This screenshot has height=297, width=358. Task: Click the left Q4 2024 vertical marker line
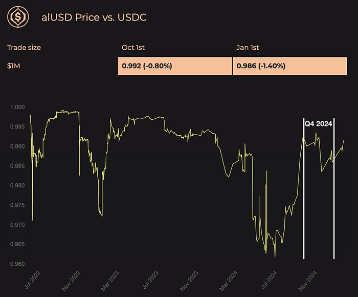(304, 188)
